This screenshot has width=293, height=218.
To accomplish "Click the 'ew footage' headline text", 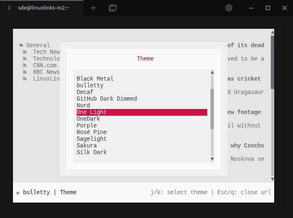I will click(244, 112).
